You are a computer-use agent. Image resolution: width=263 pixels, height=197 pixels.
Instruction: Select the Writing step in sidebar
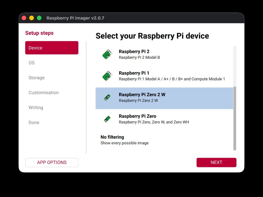click(x=36, y=107)
